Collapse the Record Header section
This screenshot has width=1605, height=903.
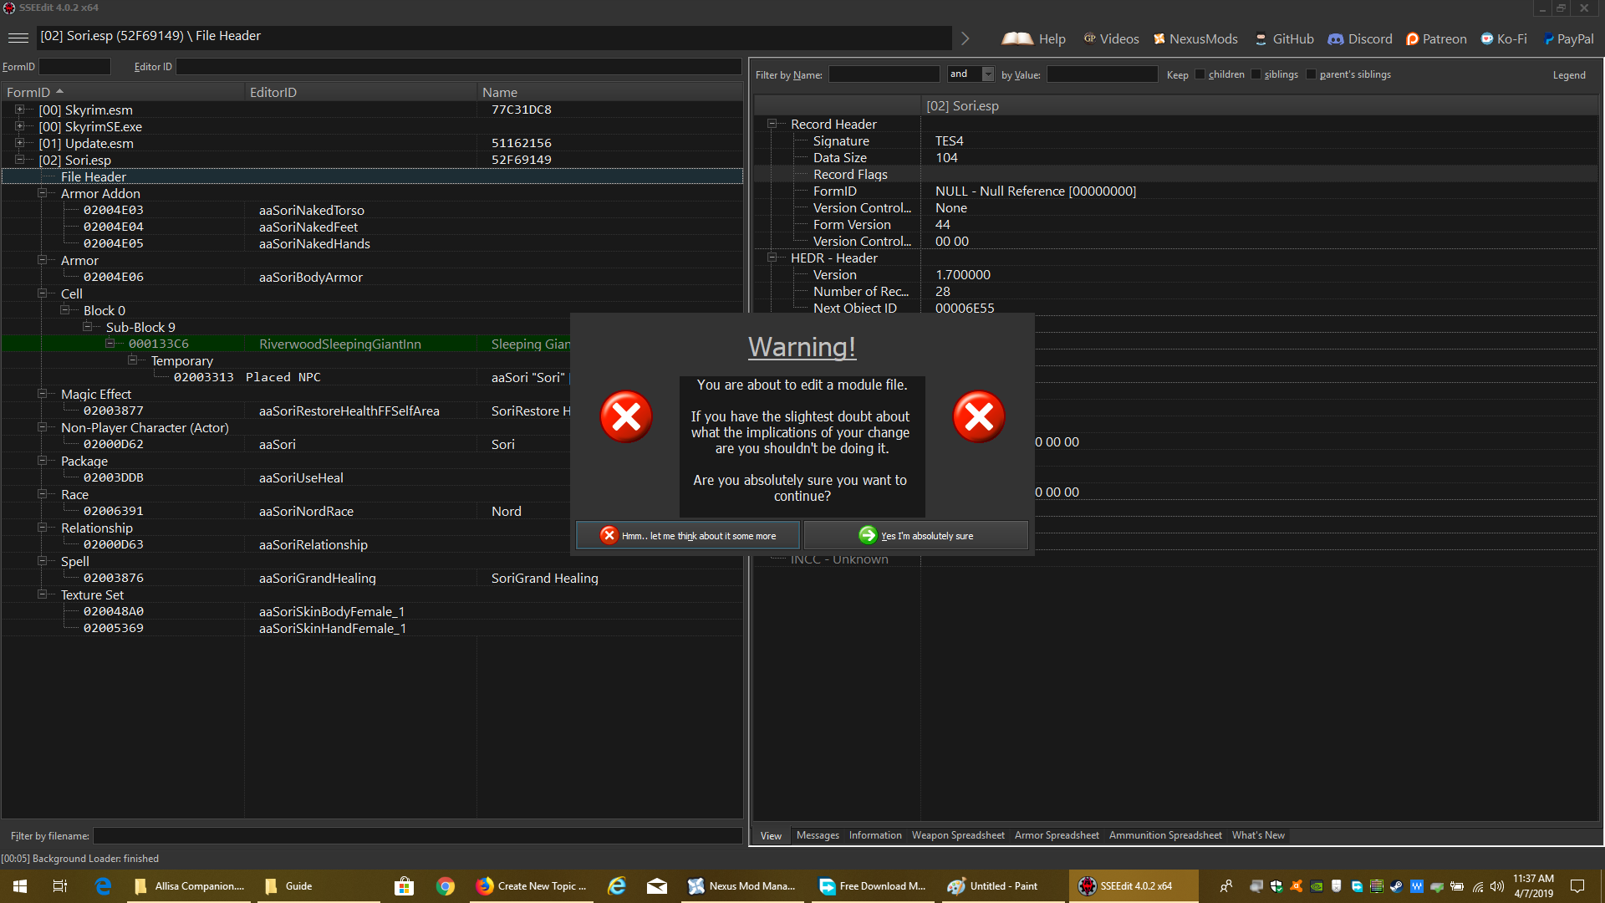point(772,124)
